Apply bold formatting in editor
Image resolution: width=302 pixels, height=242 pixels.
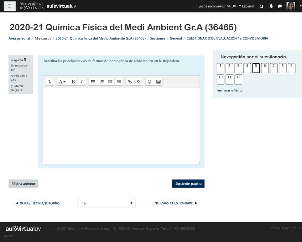coord(73,82)
